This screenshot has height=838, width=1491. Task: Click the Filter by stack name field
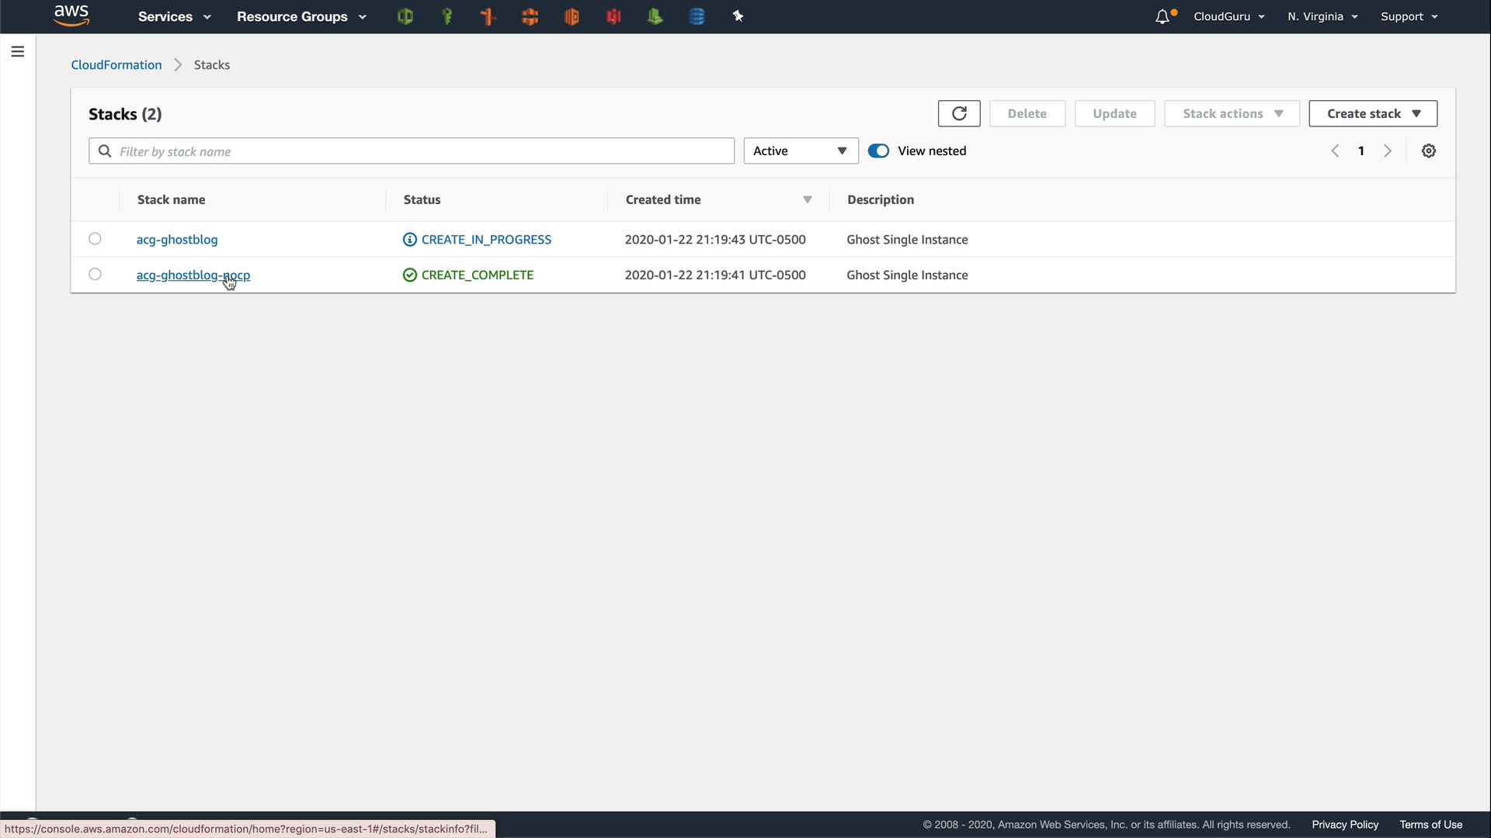coord(419,151)
